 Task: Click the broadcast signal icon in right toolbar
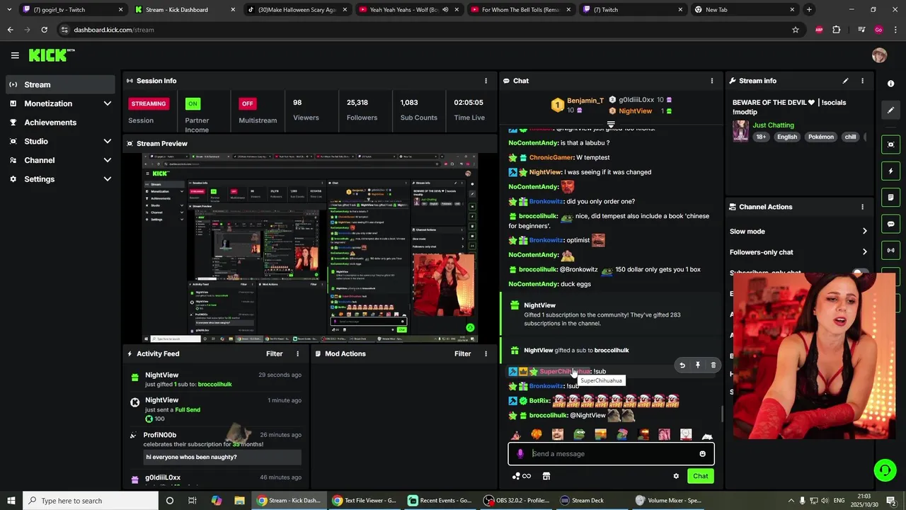pos(890,250)
